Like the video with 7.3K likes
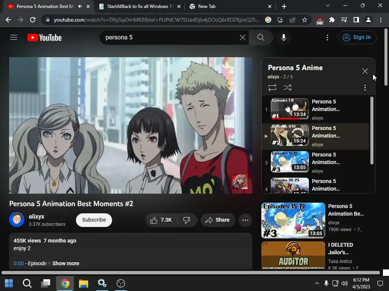 click(161, 220)
